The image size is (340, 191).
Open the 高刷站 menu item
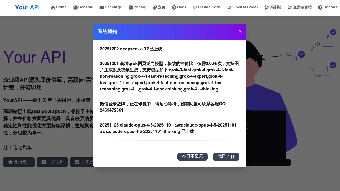(273, 7)
